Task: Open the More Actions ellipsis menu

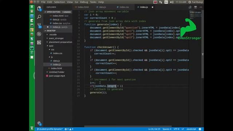Action: pos(201,7)
